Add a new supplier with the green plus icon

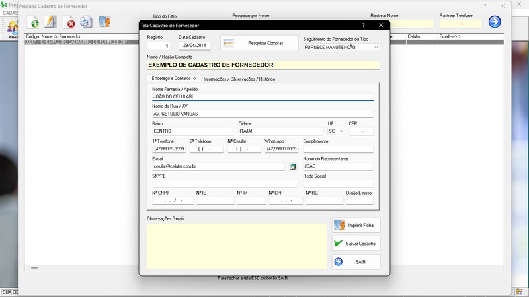click(x=32, y=22)
